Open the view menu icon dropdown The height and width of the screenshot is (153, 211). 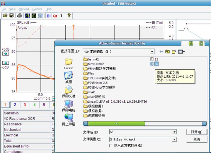181,52
